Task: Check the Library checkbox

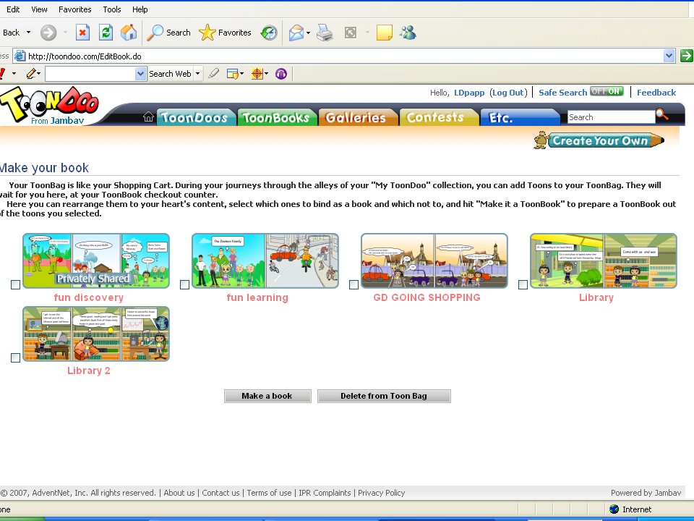Action: pos(523,284)
